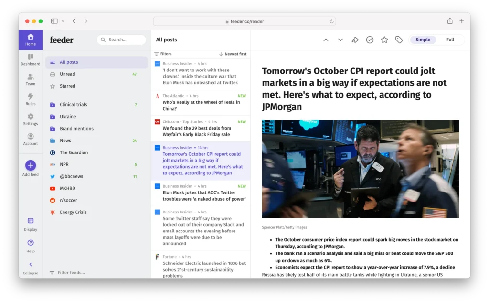
Task: Click the purple Add feed plus button
Action: (x=31, y=165)
